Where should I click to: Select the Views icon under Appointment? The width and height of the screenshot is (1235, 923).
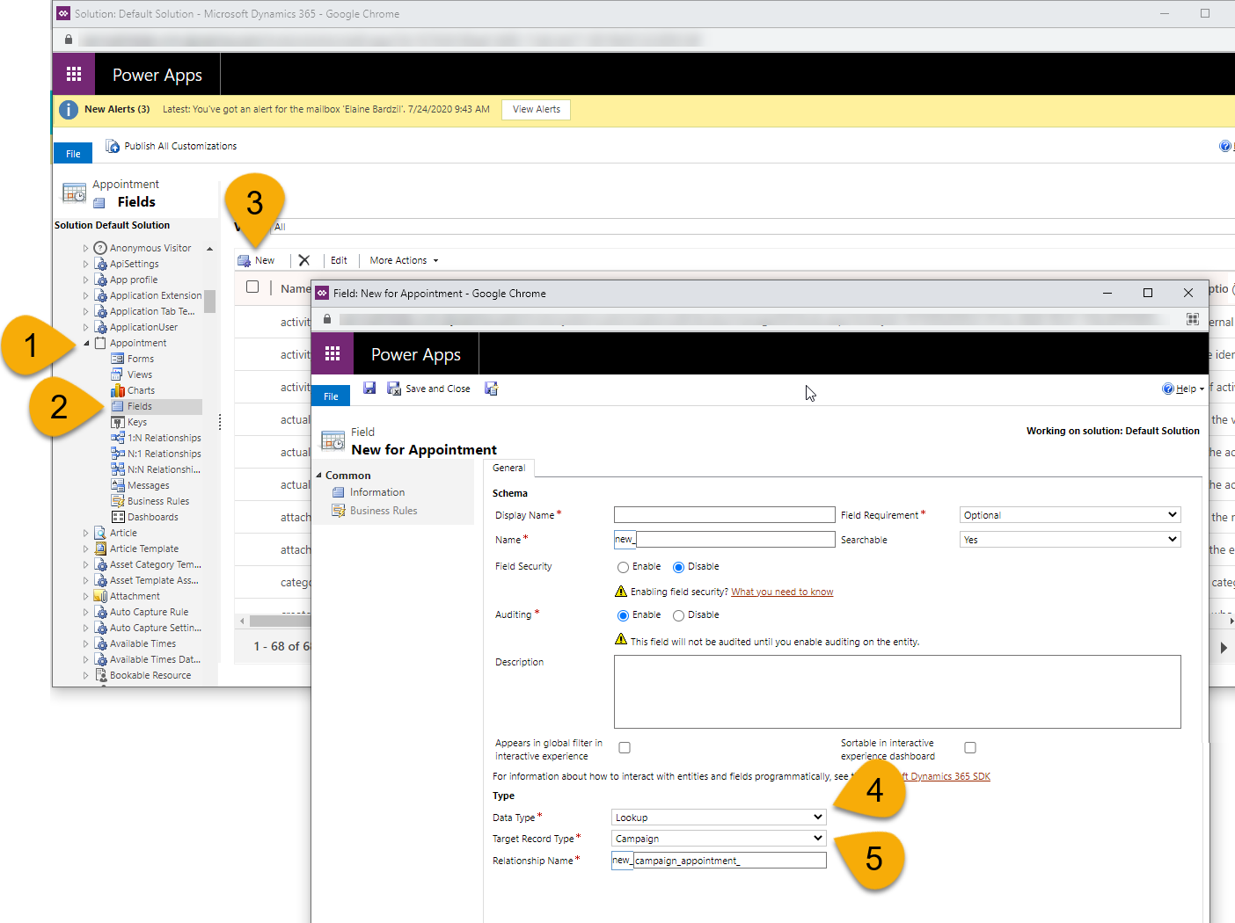pos(117,374)
